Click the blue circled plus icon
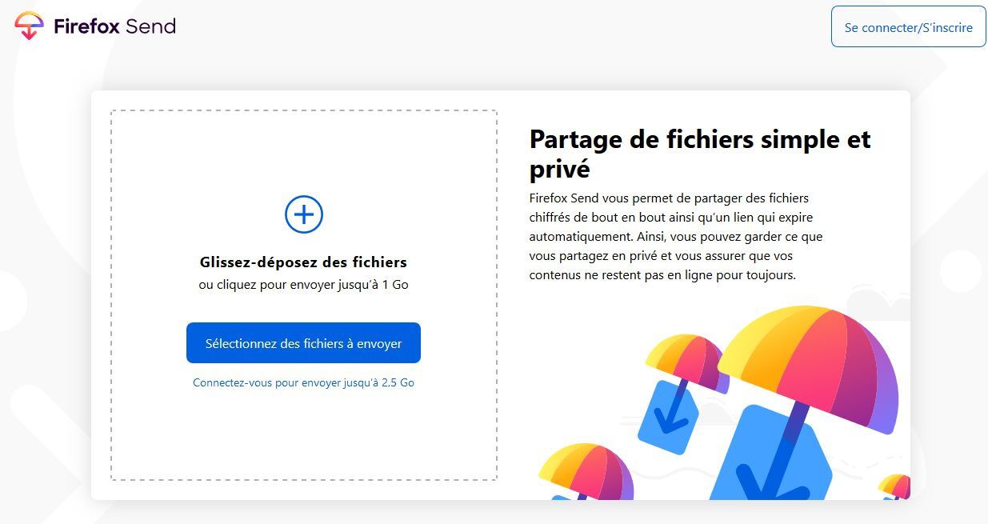The height and width of the screenshot is (524, 988). click(304, 214)
